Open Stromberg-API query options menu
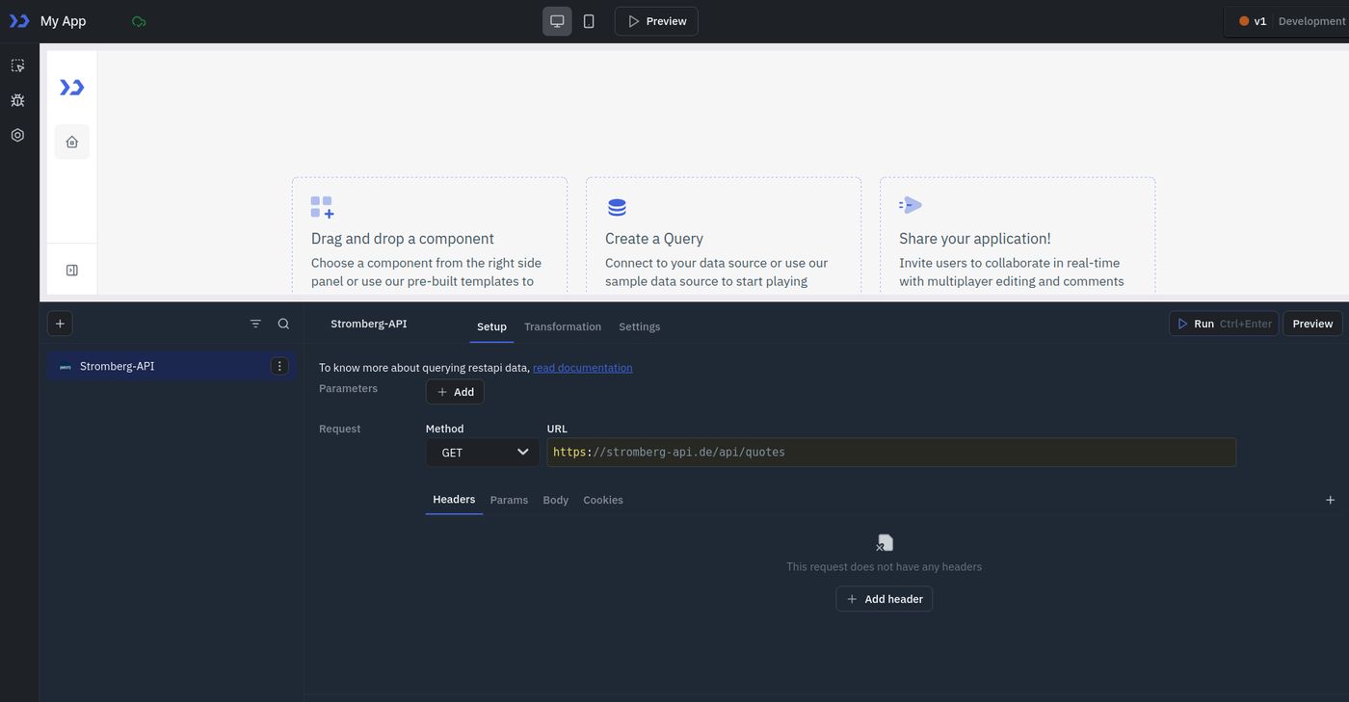The image size is (1349, 702). 279,366
